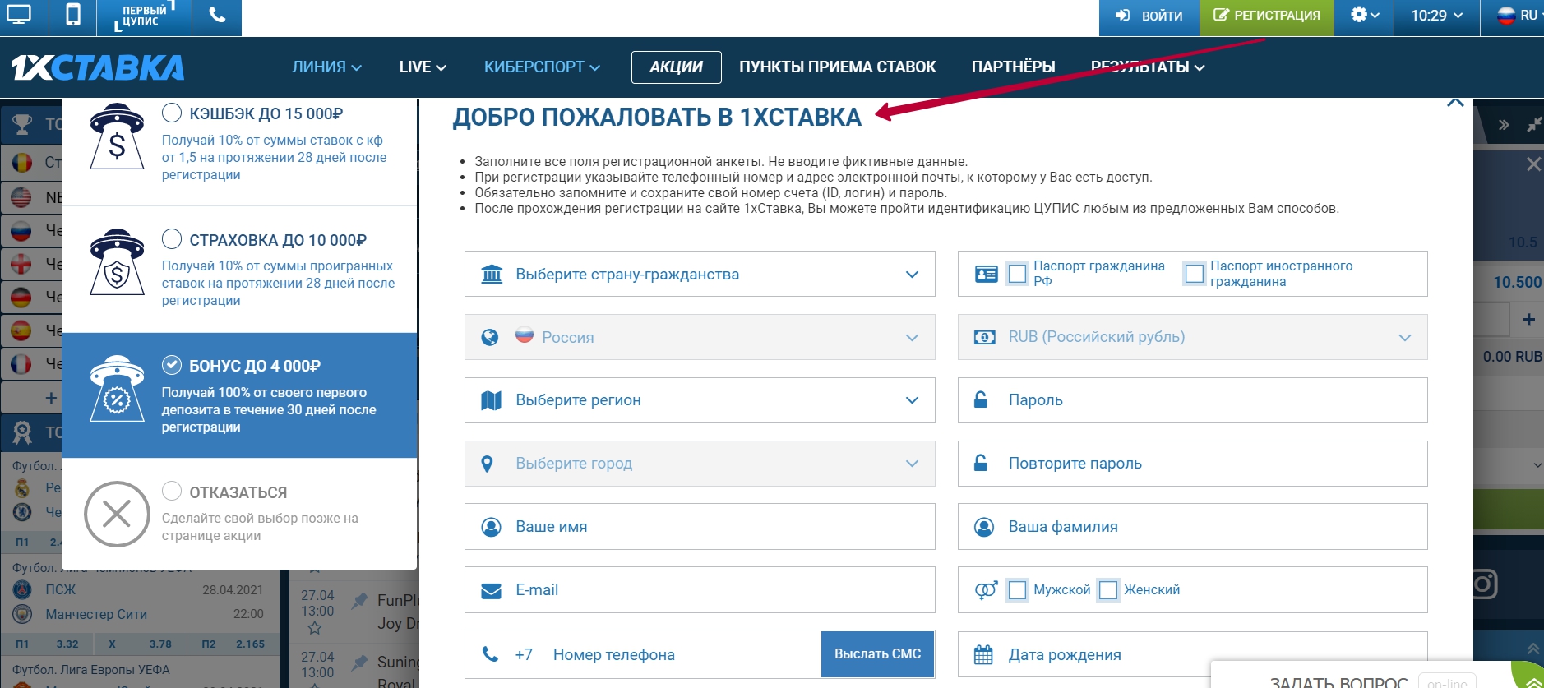Click the Регистрация button
The image size is (1544, 688).
tap(1267, 16)
